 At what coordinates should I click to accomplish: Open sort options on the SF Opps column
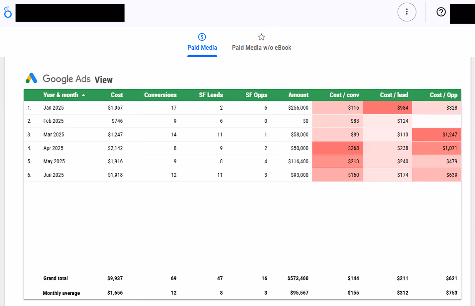pos(256,95)
